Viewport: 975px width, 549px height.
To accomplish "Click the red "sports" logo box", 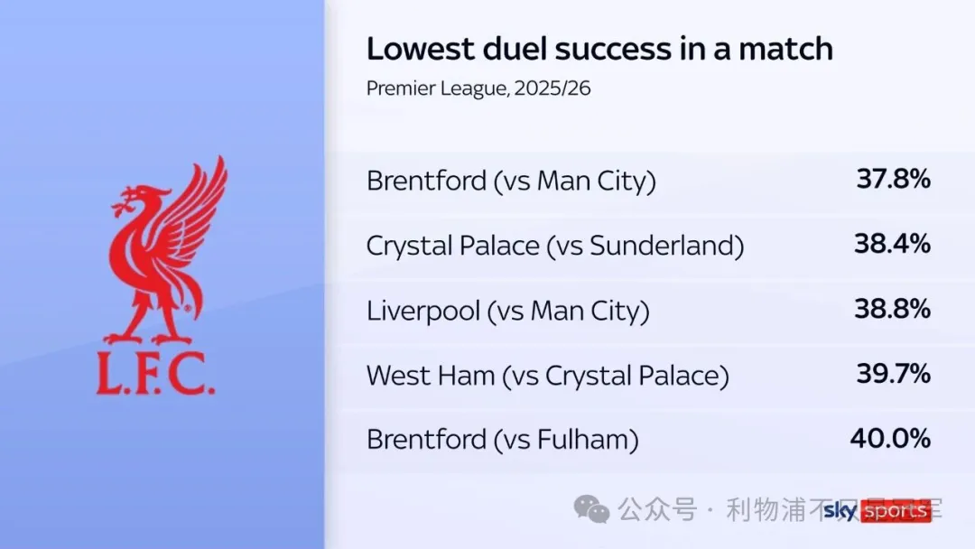I will click(x=896, y=511).
